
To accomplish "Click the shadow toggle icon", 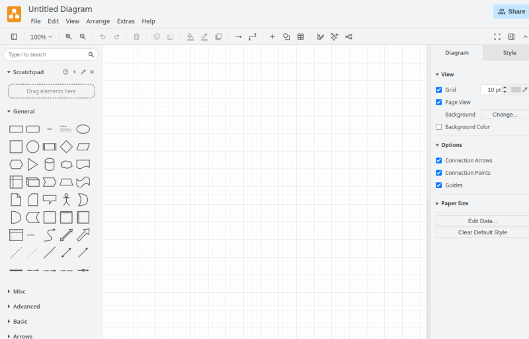I will tap(219, 37).
